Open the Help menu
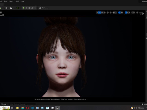147x110 pixels. click(x=22, y=1)
